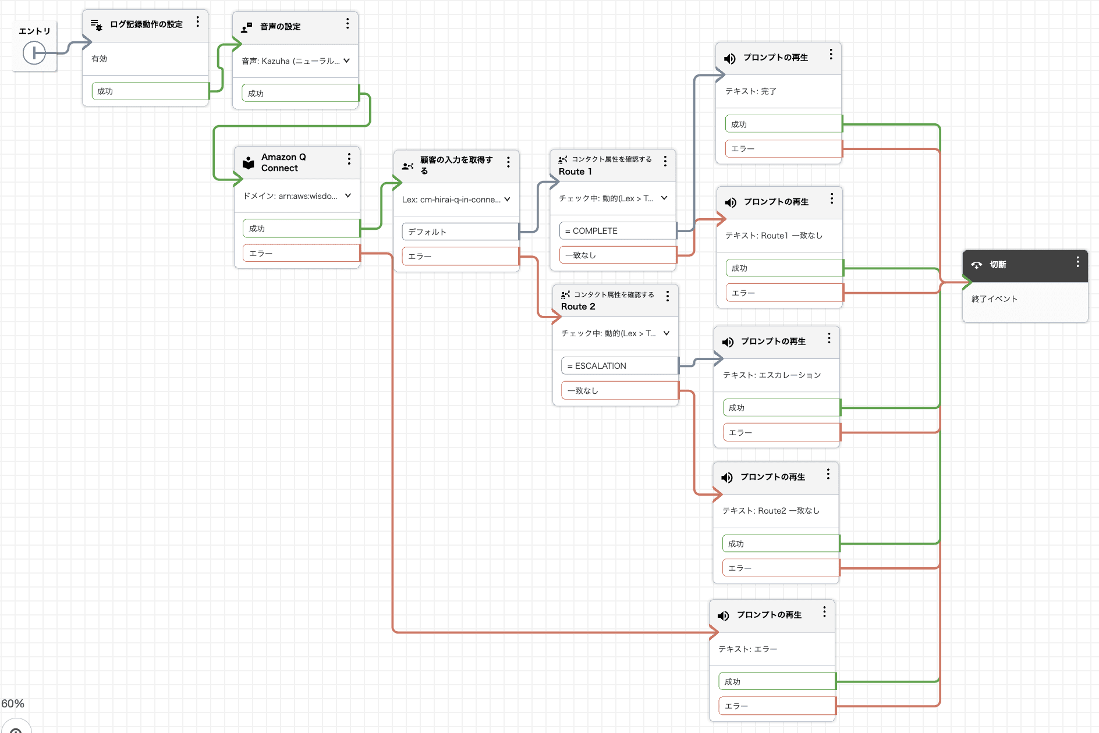The image size is (1099, 733).
Task: Open the kebab menu of ログ記録動作の設定 block
Action: [198, 22]
